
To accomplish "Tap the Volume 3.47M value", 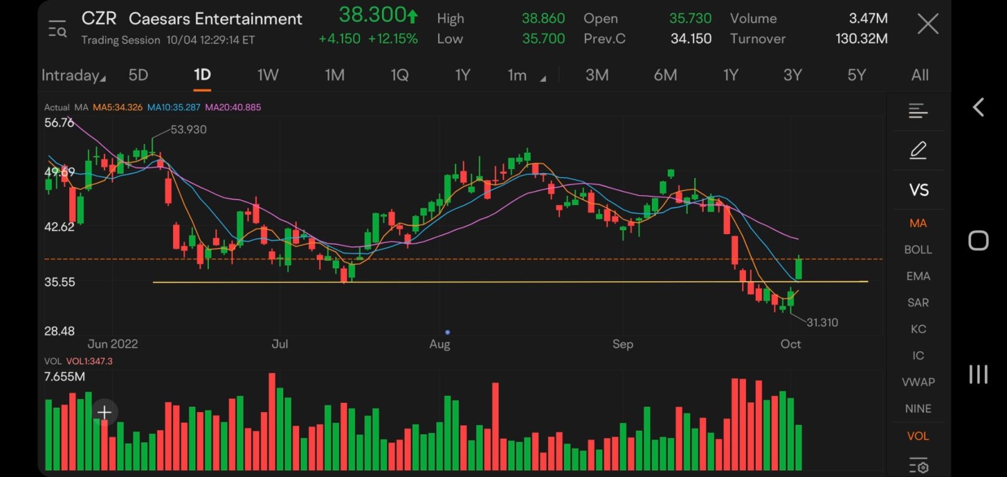I will 868,19.
